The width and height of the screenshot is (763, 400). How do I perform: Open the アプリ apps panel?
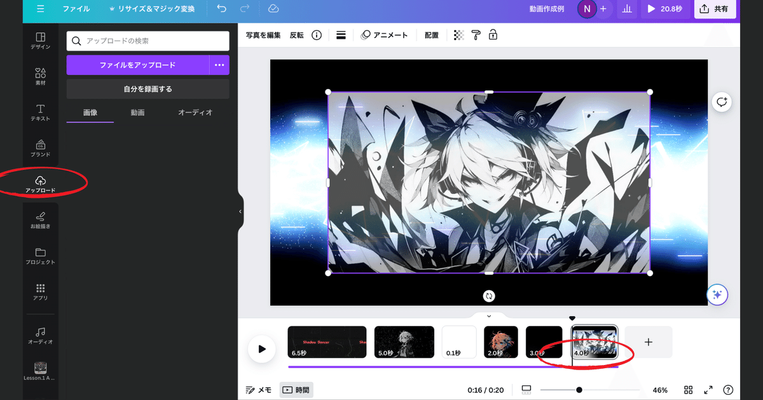pos(41,293)
